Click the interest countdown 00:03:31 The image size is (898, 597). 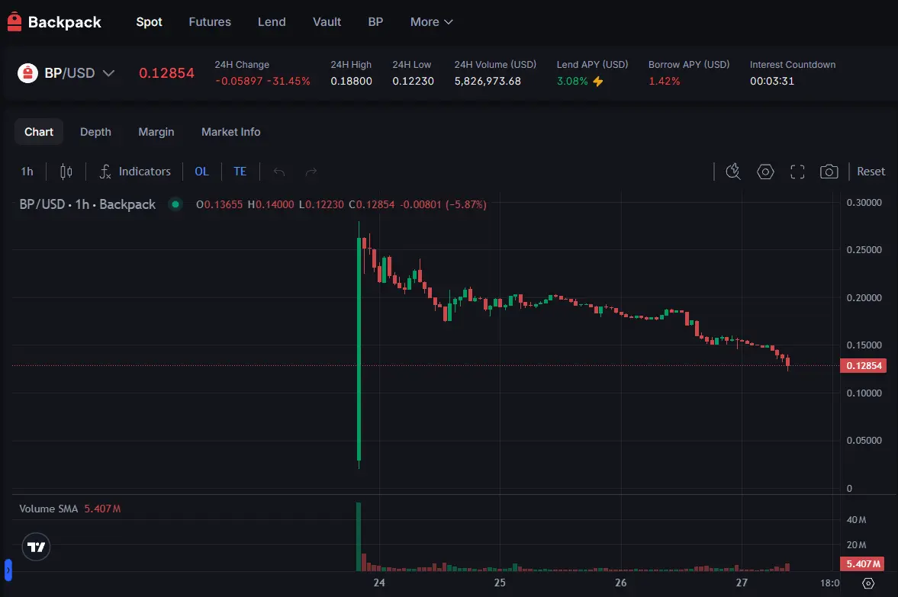772,82
